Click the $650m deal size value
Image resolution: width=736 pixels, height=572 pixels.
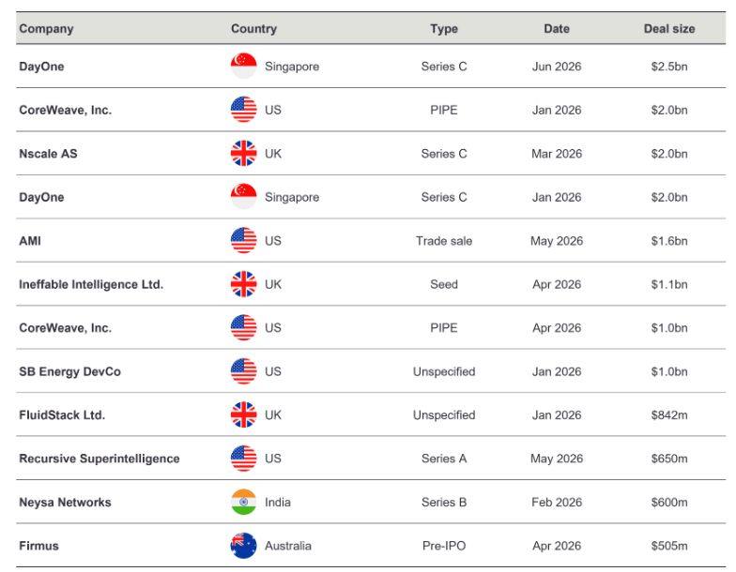pos(668,459)
